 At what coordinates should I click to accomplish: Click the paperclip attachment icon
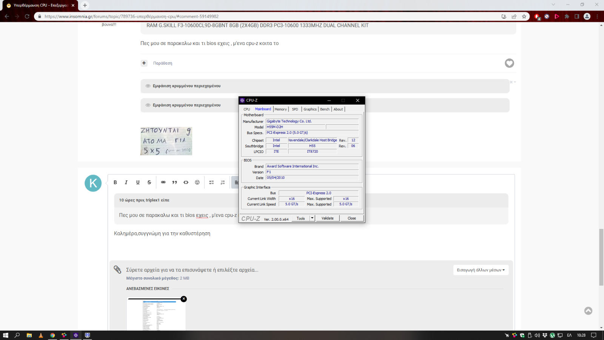coord(117,269)
